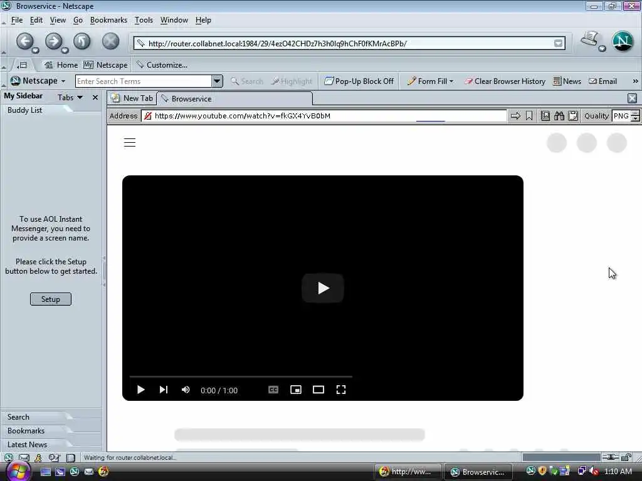Expand the URL bar history dropdown
Viewport: 642px width, 481px height.
(x=558, y=43)
